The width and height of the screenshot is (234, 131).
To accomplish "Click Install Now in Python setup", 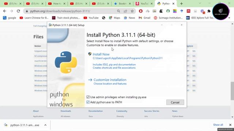I will tap(101, 54).
